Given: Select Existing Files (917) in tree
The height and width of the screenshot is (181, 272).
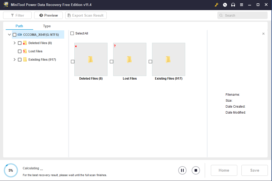Looking at the screenshot, I should pos(42,60).
